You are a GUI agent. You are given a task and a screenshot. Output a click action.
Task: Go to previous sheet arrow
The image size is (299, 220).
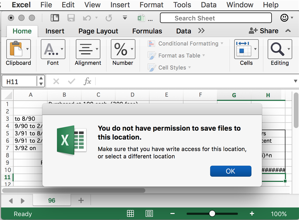(11, 201)
